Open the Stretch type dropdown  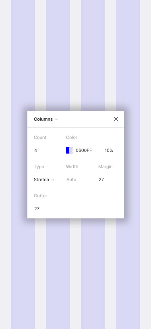pyautogui.click(x=44, y=179)
